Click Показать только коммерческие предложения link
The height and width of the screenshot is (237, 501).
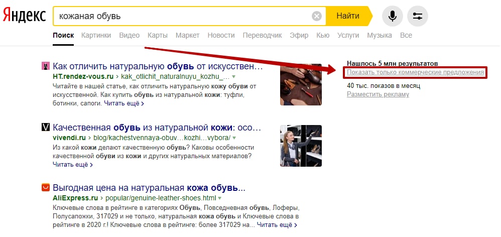pos(415,72)
